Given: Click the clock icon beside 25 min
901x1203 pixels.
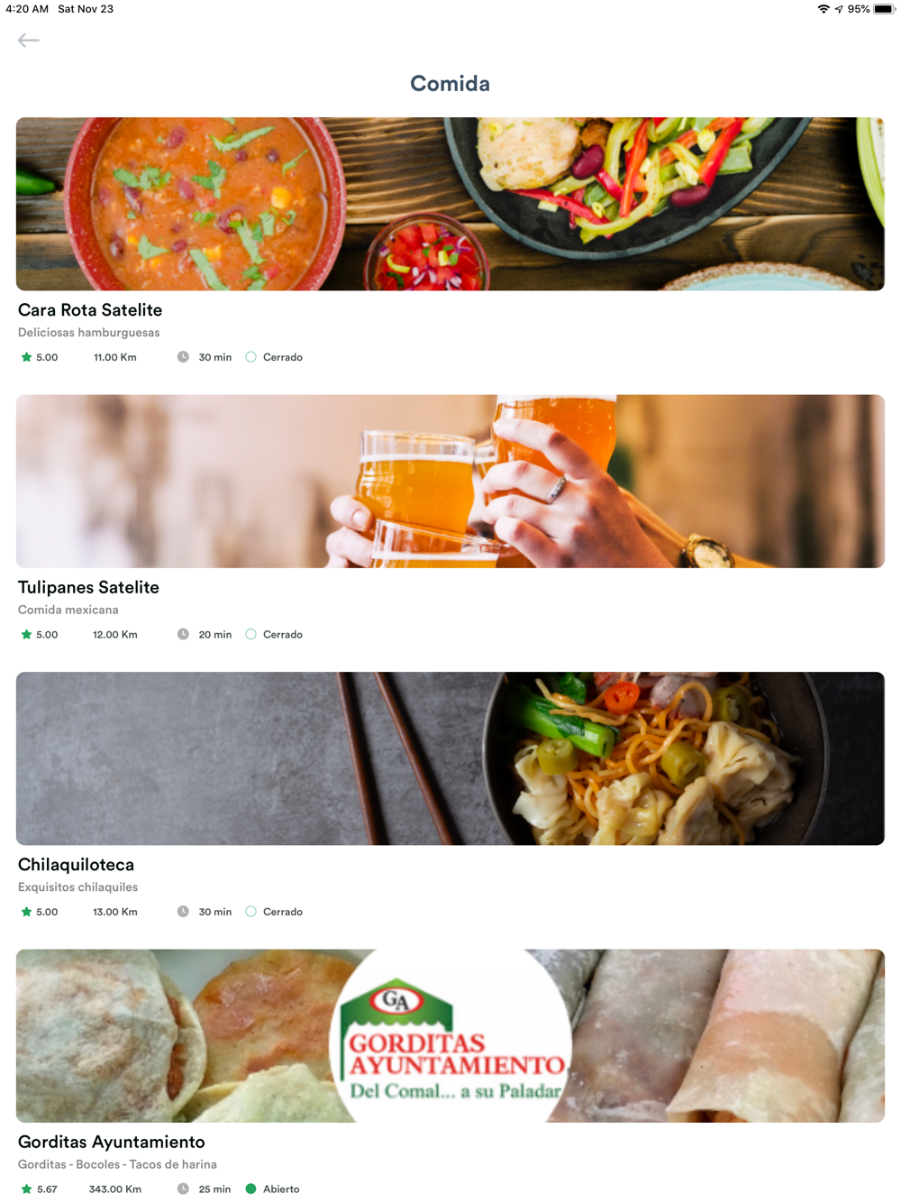Looking at the screenshot, I should pyautogui.click(x=183, y=1189).
